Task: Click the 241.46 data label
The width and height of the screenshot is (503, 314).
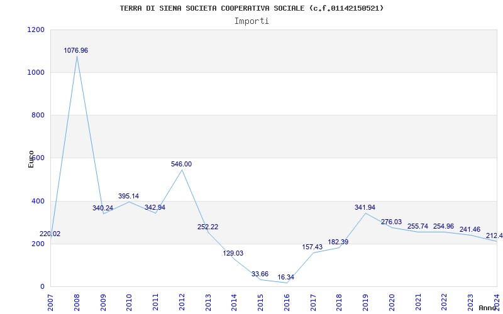Action: coord(470,229)
